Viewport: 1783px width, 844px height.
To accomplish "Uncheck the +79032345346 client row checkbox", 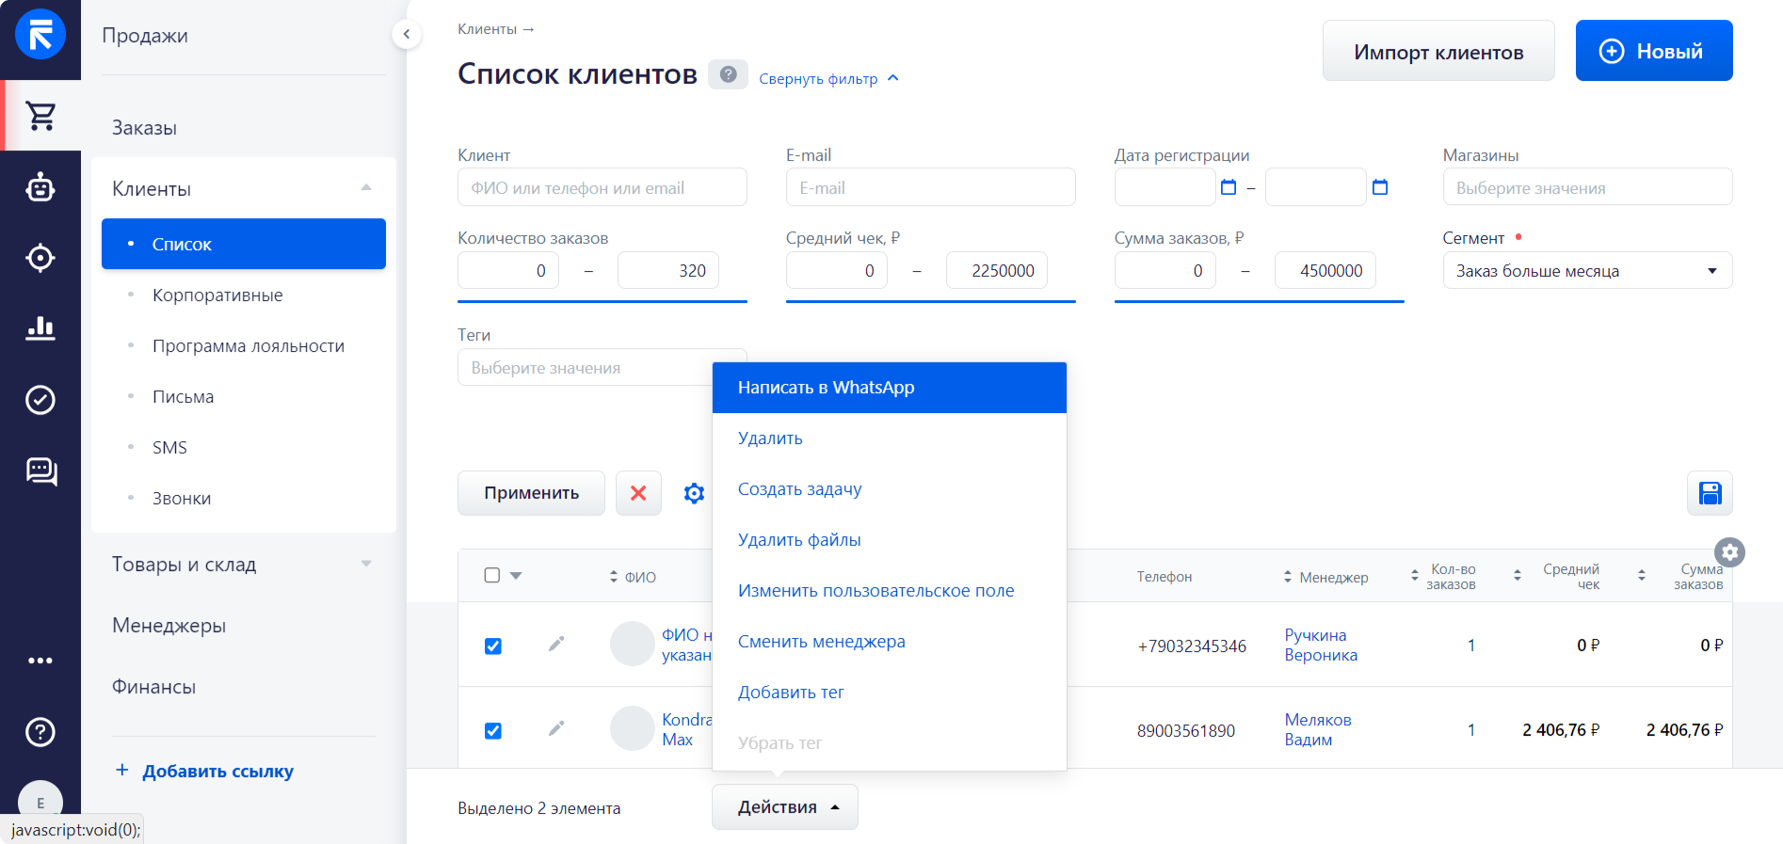I will pos(492,646).
